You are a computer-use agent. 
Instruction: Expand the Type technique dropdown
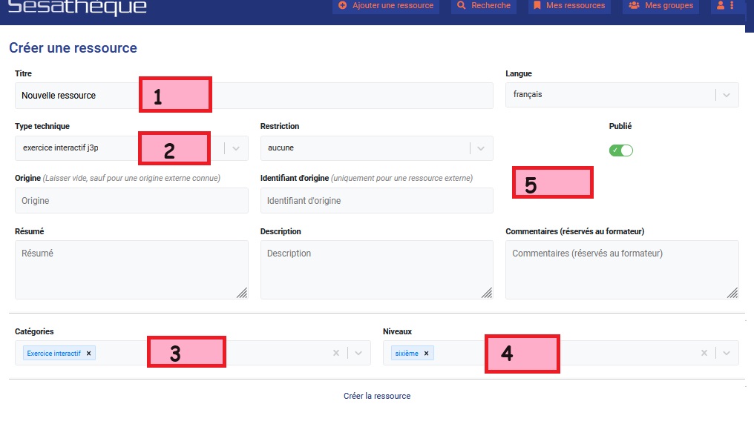coord(236,148)
